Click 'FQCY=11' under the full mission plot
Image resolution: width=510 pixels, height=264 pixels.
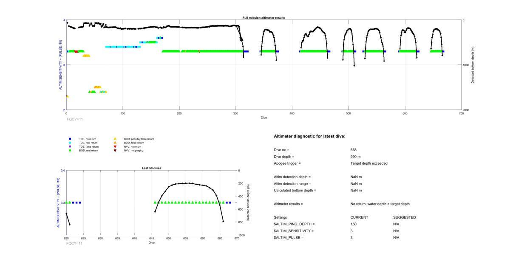[x=75, y=119]
